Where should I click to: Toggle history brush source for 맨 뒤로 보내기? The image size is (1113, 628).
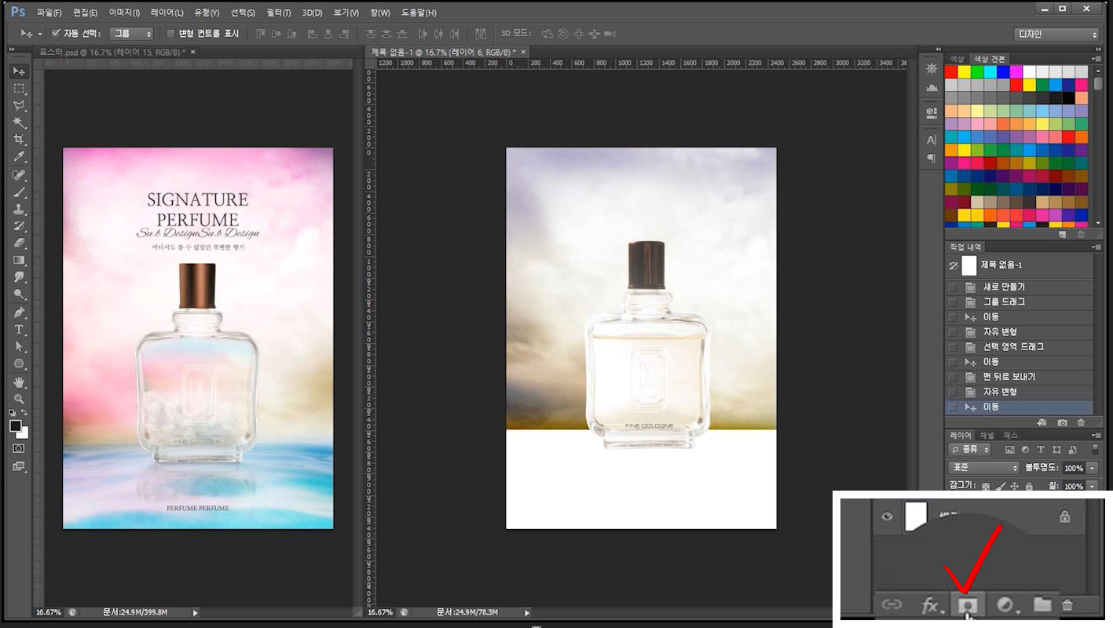[x=953, y=377]
